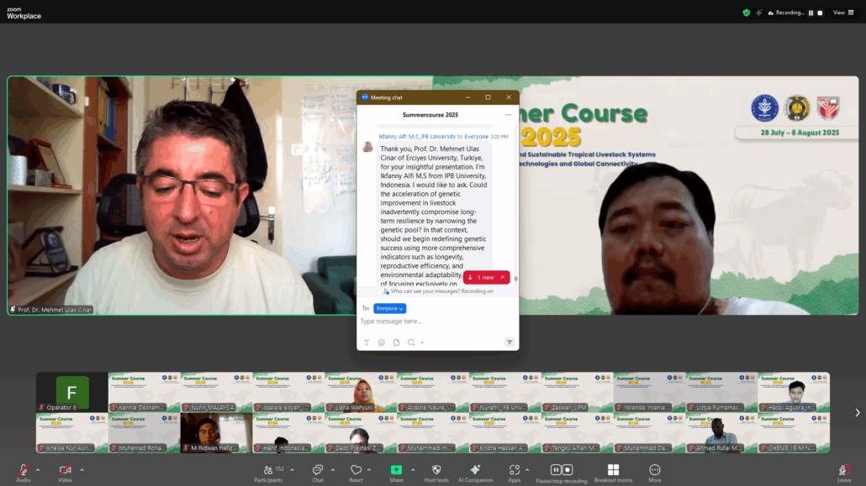The width and height of the screenshot is (866, 486).
Task: Click the emoji icon in chat composer
Action: click(381, 342)
